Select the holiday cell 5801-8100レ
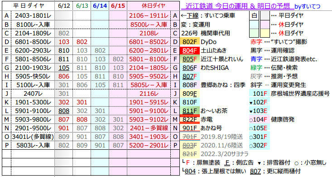332x177 pixels. pos(149,59)
